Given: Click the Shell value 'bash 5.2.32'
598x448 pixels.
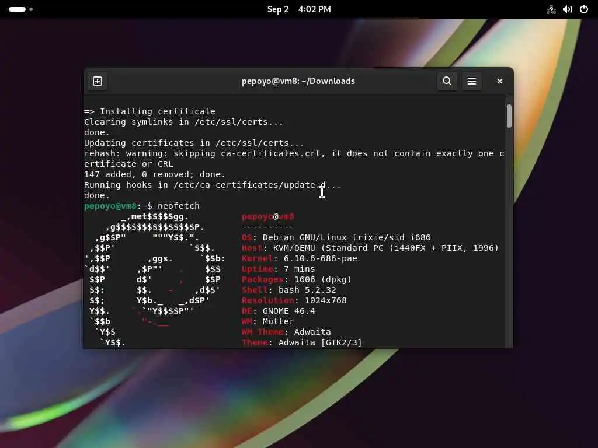Looking at the screenshot, I should pos(307,290).
